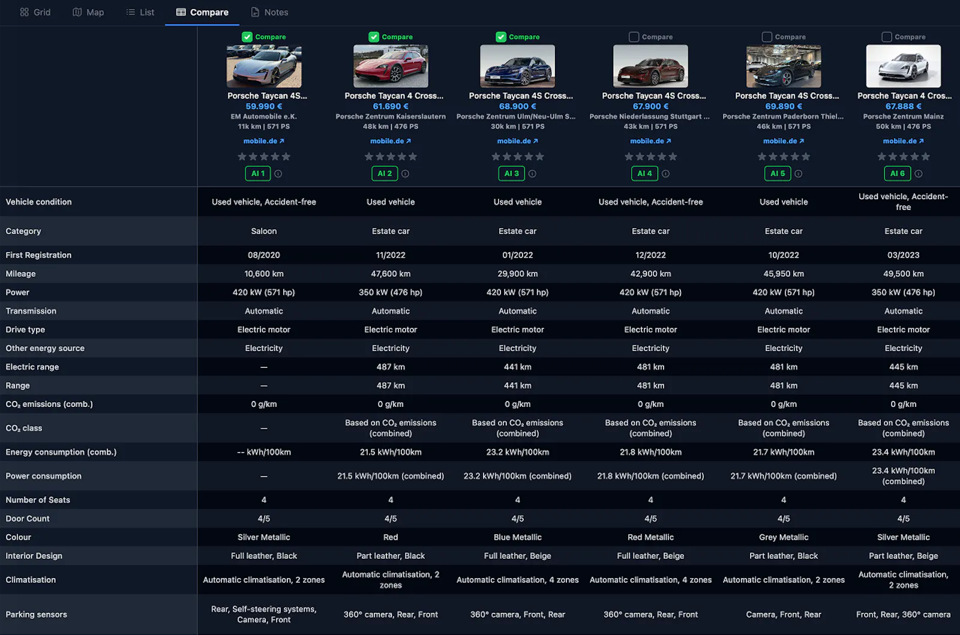Switch to the Grid tab
Image resolution: width=960 pixels, height=635 pixels.
(35, 12)
